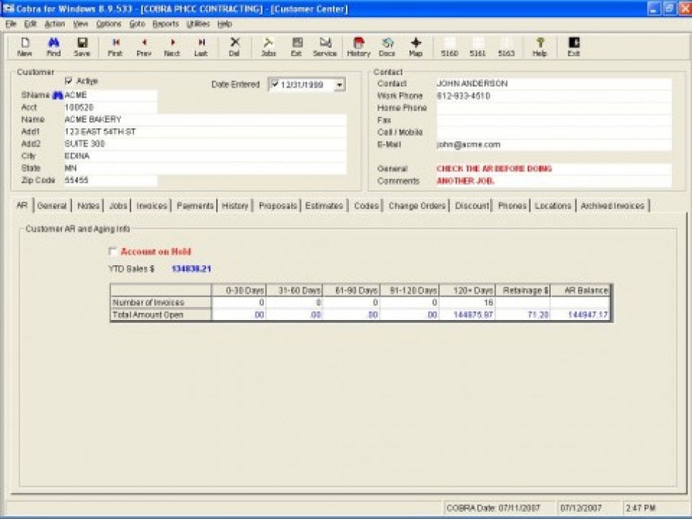This screenshot has width=692, height=519.
Task: Click the empty Fax field
Action: [554, 120]
